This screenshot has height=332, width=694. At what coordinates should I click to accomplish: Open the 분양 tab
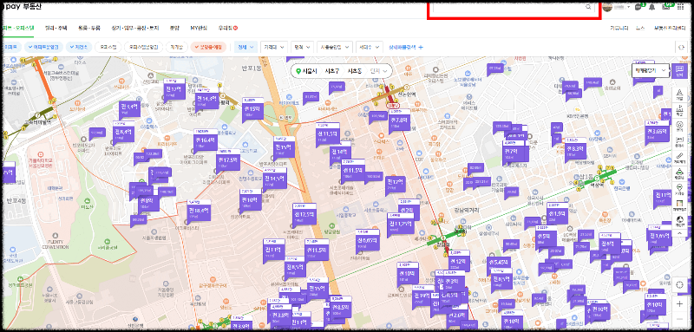pos(174,28)
